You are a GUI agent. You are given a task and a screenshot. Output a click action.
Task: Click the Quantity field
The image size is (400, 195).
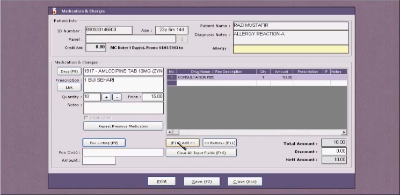pos(92,97)
